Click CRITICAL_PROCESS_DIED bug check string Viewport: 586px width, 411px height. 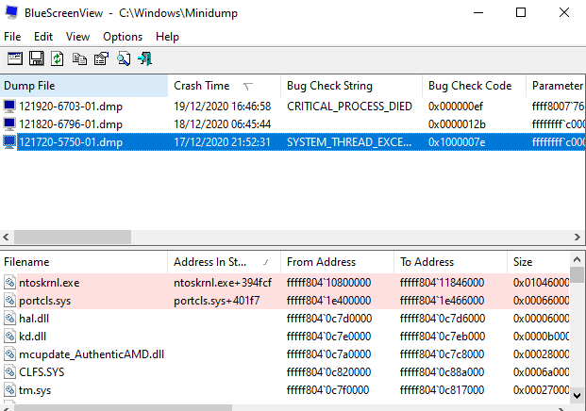pos(349,107)
